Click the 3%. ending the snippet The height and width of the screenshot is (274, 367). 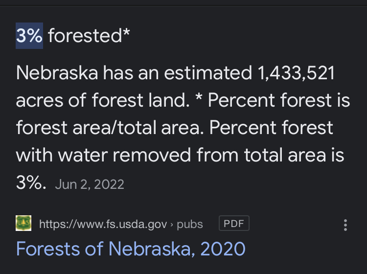pos(31,183)
